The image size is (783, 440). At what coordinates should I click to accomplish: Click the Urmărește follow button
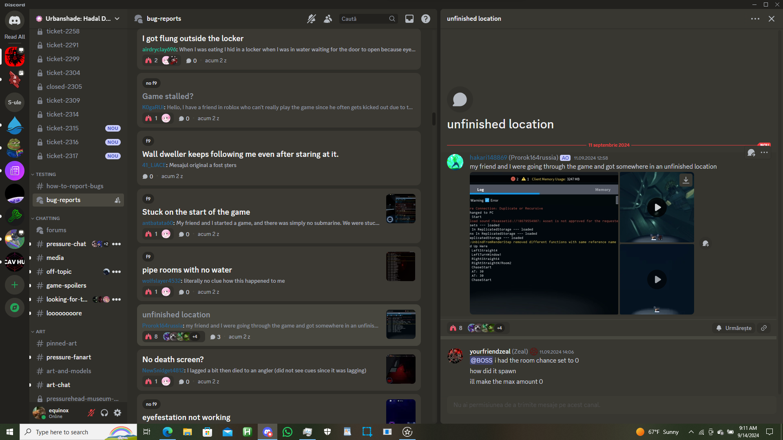click(734, 328)
